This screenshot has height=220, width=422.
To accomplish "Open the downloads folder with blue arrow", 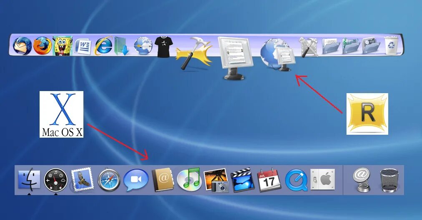I will [x=122, y=46].
